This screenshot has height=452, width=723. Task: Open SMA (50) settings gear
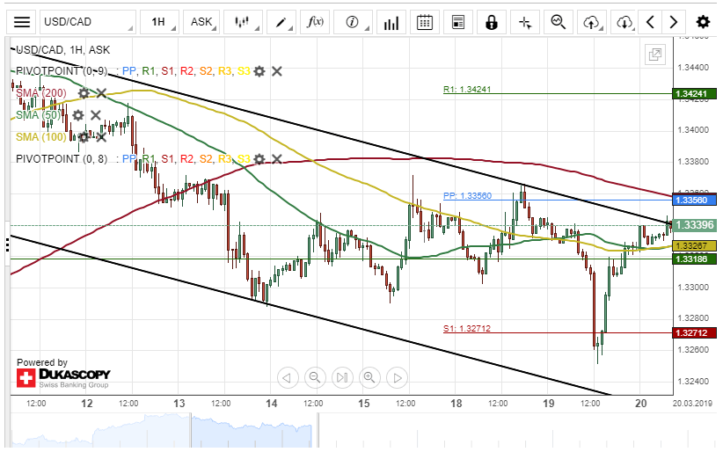point(78,115)
